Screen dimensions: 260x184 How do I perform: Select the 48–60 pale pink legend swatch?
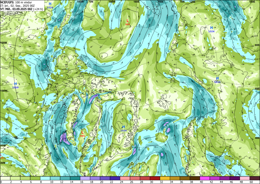245,178
